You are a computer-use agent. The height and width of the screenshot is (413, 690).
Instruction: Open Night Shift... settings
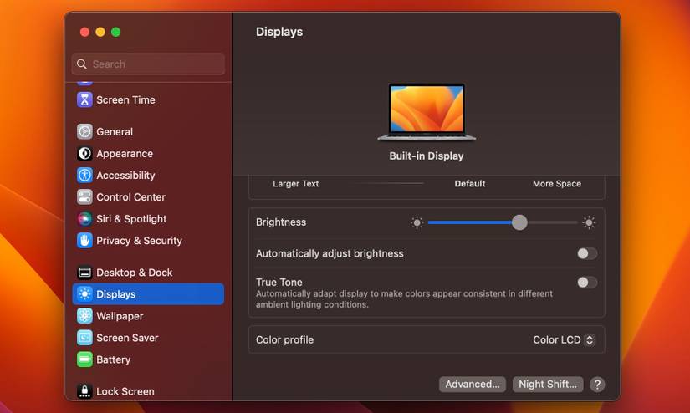click(x=548, y=385)
